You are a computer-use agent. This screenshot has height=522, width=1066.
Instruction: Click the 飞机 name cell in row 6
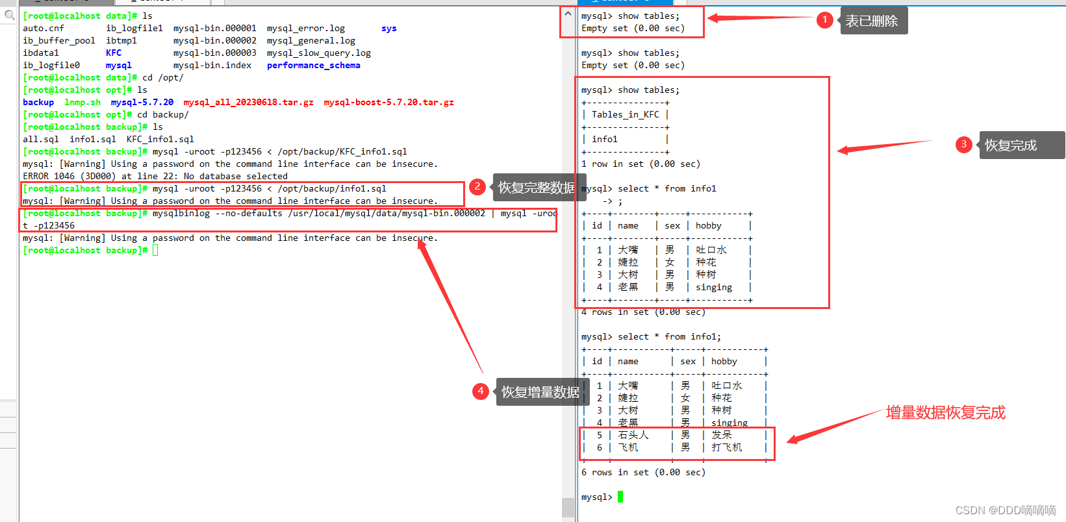click(x=628, y=447)
